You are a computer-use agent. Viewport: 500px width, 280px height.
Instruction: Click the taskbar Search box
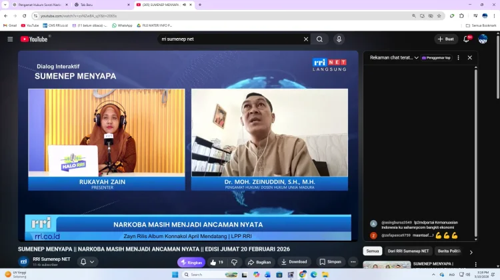click(x=211, y=275)
